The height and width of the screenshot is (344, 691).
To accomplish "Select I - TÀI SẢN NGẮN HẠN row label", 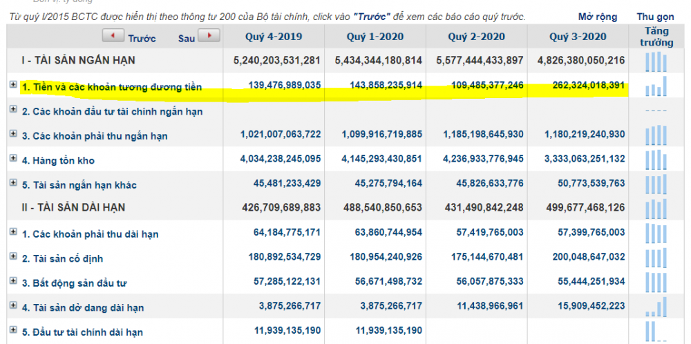I will pyautogui.click(x=79, y=60).
